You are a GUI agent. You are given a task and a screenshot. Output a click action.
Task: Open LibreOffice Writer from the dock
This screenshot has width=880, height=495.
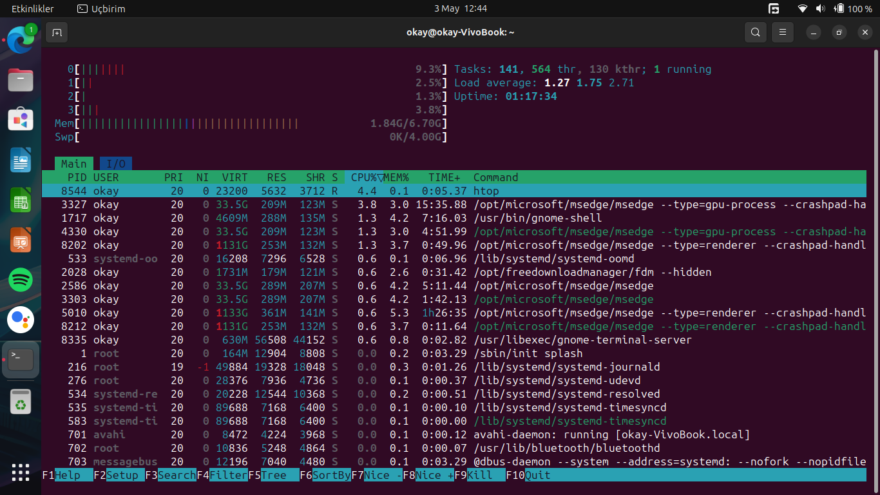coord(21,160)
